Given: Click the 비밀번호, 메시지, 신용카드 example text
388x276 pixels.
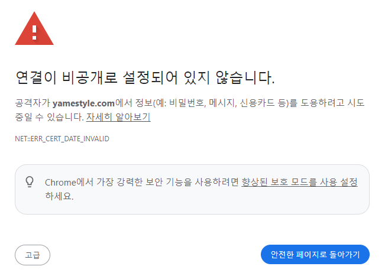Looking at the screenshot, I should coord(222,103).
